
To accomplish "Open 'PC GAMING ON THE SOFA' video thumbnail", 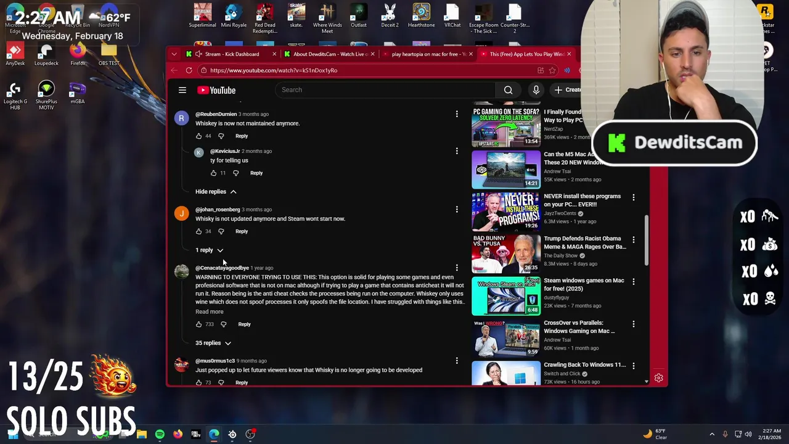I will pyautogui.click(x=506, y=127).
